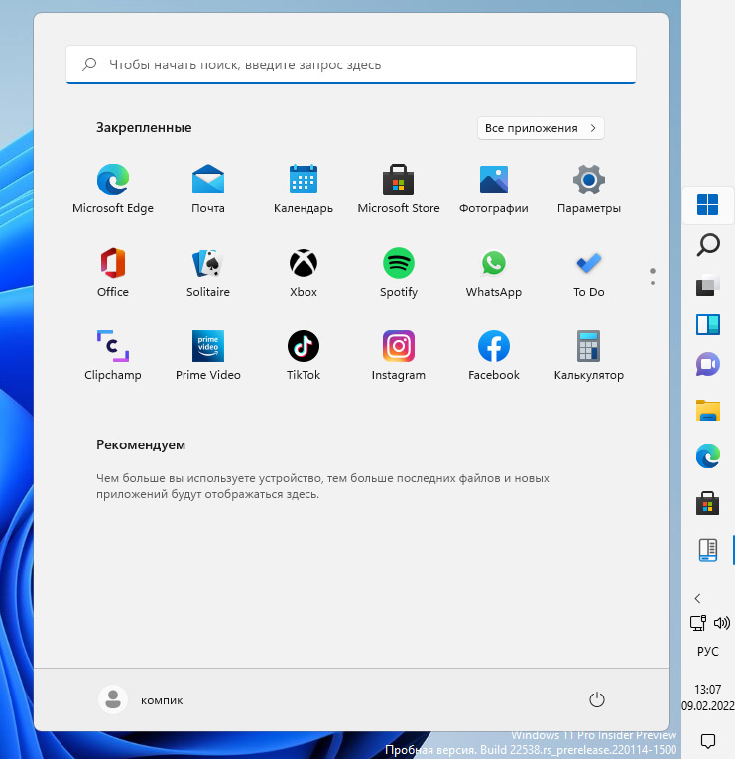Open the Календарь app
The width and height of the screenshot is (735, 759).
[304, 190]
